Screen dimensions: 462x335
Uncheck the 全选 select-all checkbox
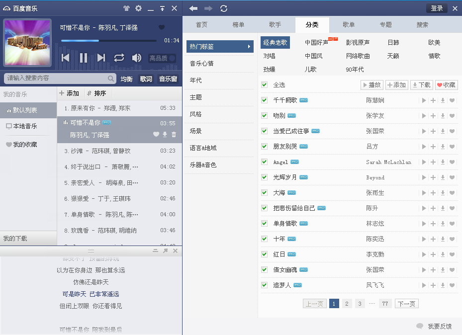click(264, 85)
